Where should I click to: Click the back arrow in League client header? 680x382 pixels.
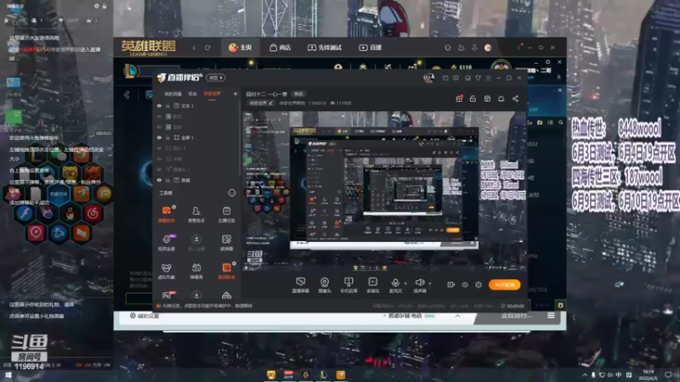pyautogui.click(x=194, y=48)
